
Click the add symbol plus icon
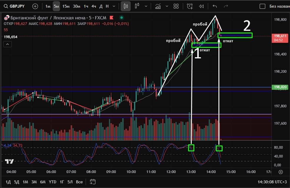point(35,6)
